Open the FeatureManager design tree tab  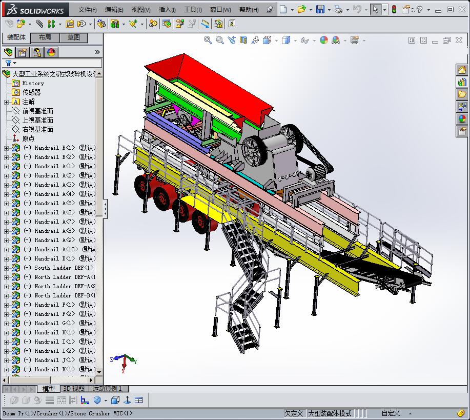[8, 52]
